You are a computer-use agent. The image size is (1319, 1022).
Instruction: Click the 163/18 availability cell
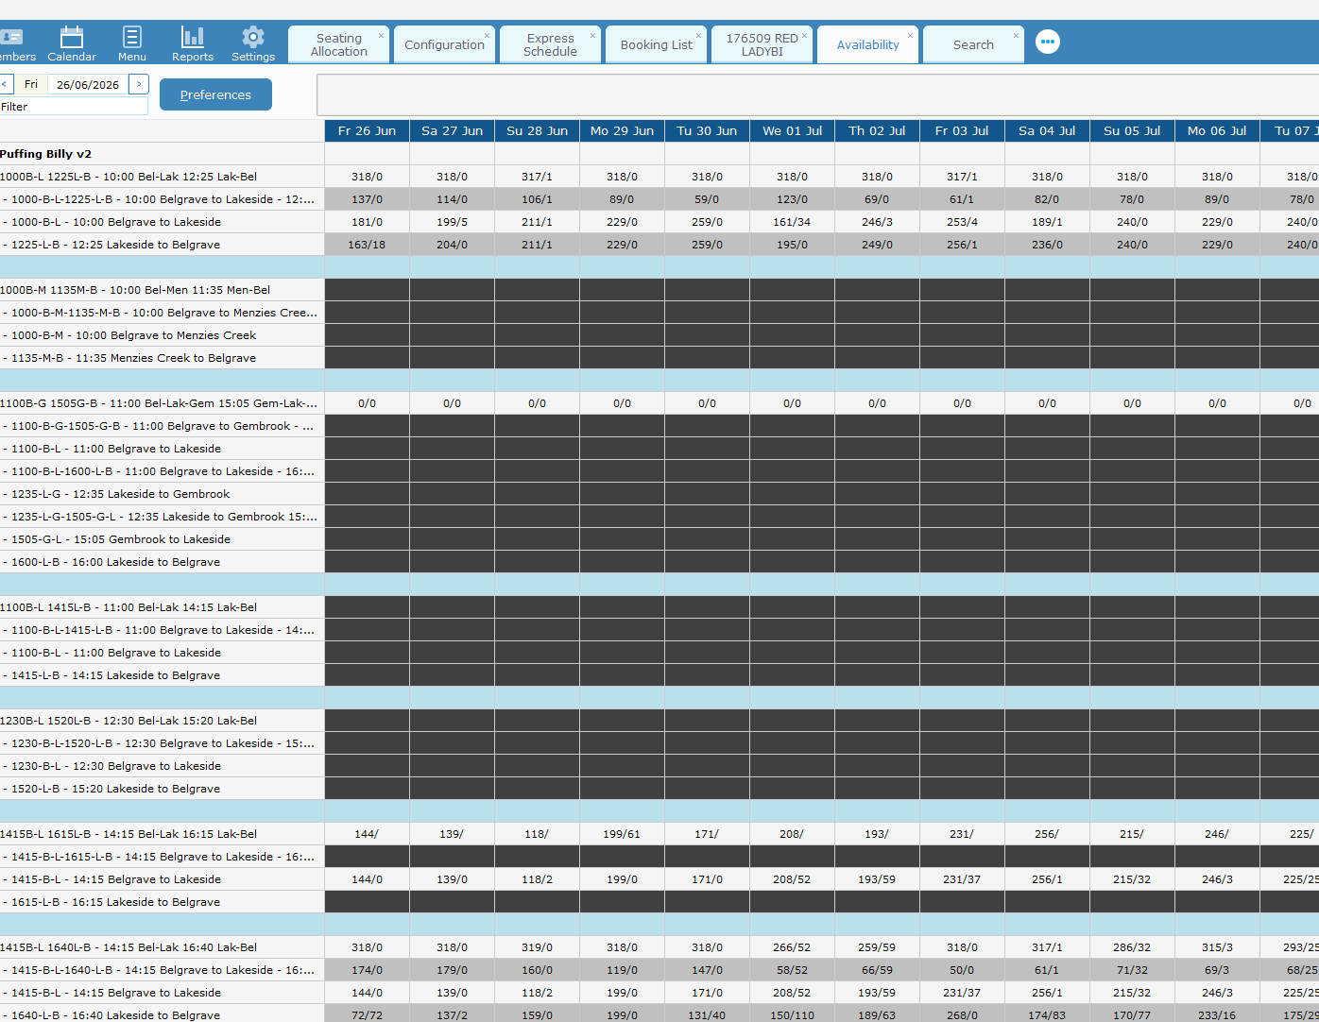coord(367,245)
